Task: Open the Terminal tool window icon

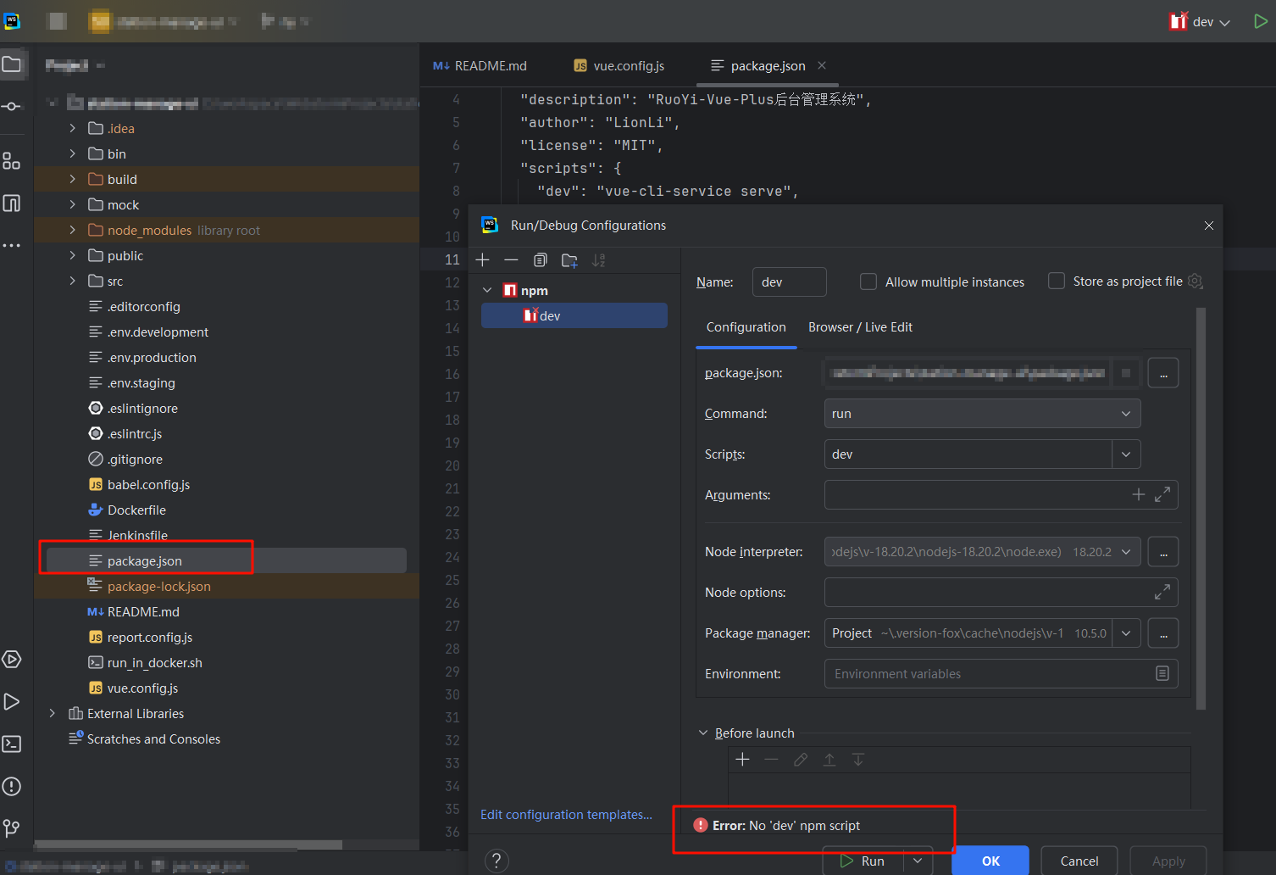Action: click(x=12, y=744)
